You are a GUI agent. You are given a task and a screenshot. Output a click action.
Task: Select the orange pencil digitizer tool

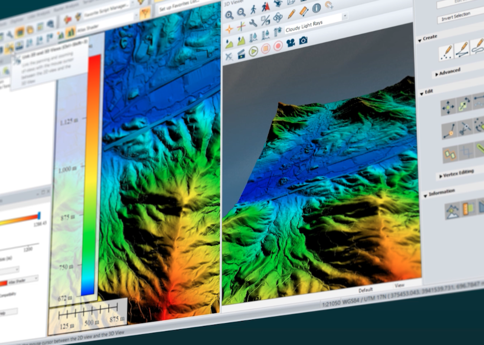click(x=291, y=14)
